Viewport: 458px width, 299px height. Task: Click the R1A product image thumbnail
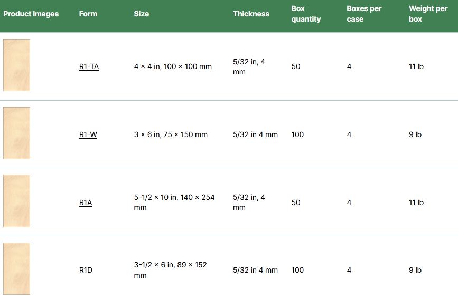point(17,201)
